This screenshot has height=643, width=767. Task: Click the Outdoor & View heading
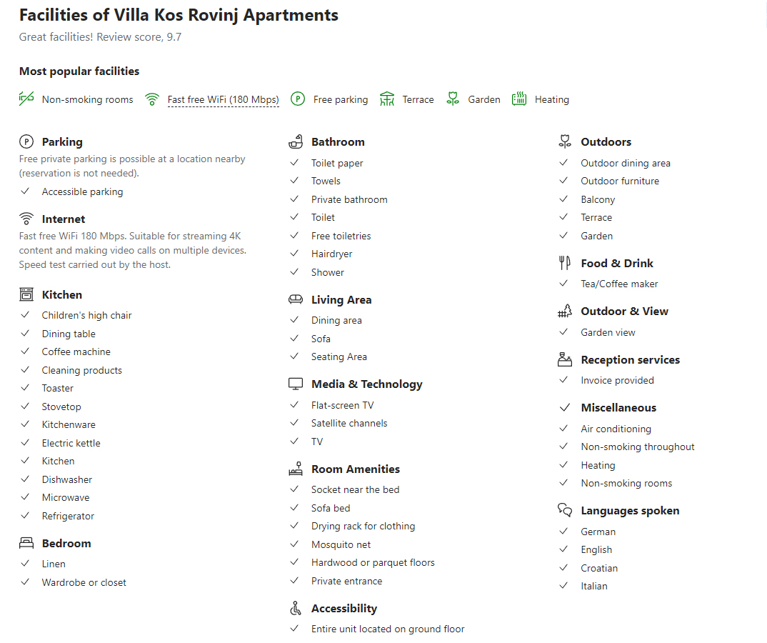[x=624, y=311]
